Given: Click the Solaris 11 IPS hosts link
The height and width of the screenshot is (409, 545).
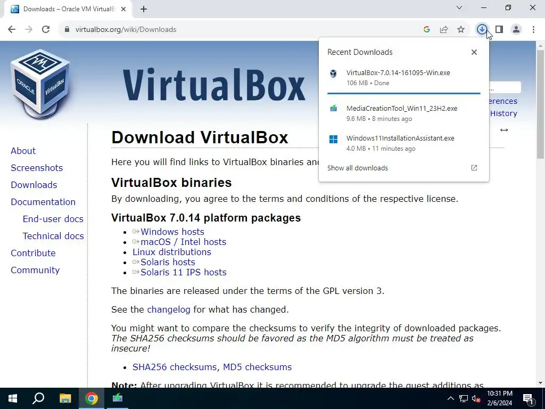Looking at the screenshot, I should tap(183, 272).
